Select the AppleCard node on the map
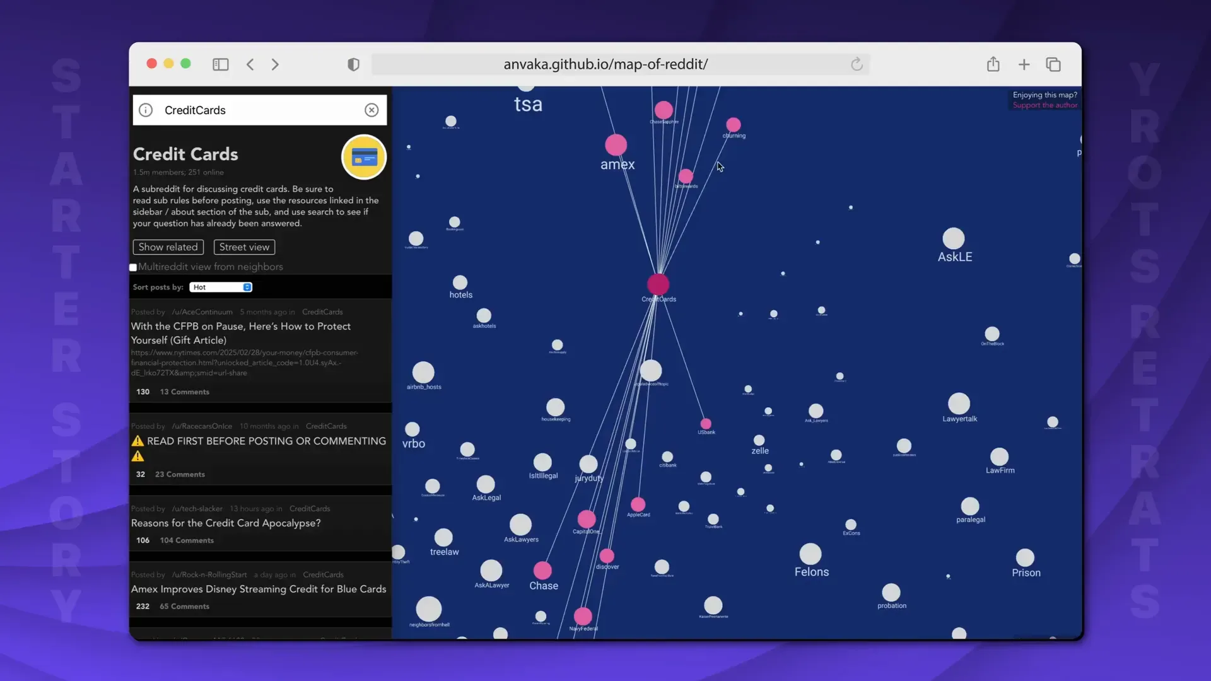 638,504
